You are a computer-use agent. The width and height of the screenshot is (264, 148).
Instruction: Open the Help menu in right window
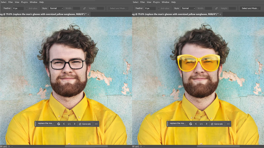pos(174,2)
